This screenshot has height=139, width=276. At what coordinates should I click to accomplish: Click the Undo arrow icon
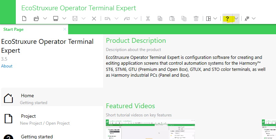coord(107,18)
